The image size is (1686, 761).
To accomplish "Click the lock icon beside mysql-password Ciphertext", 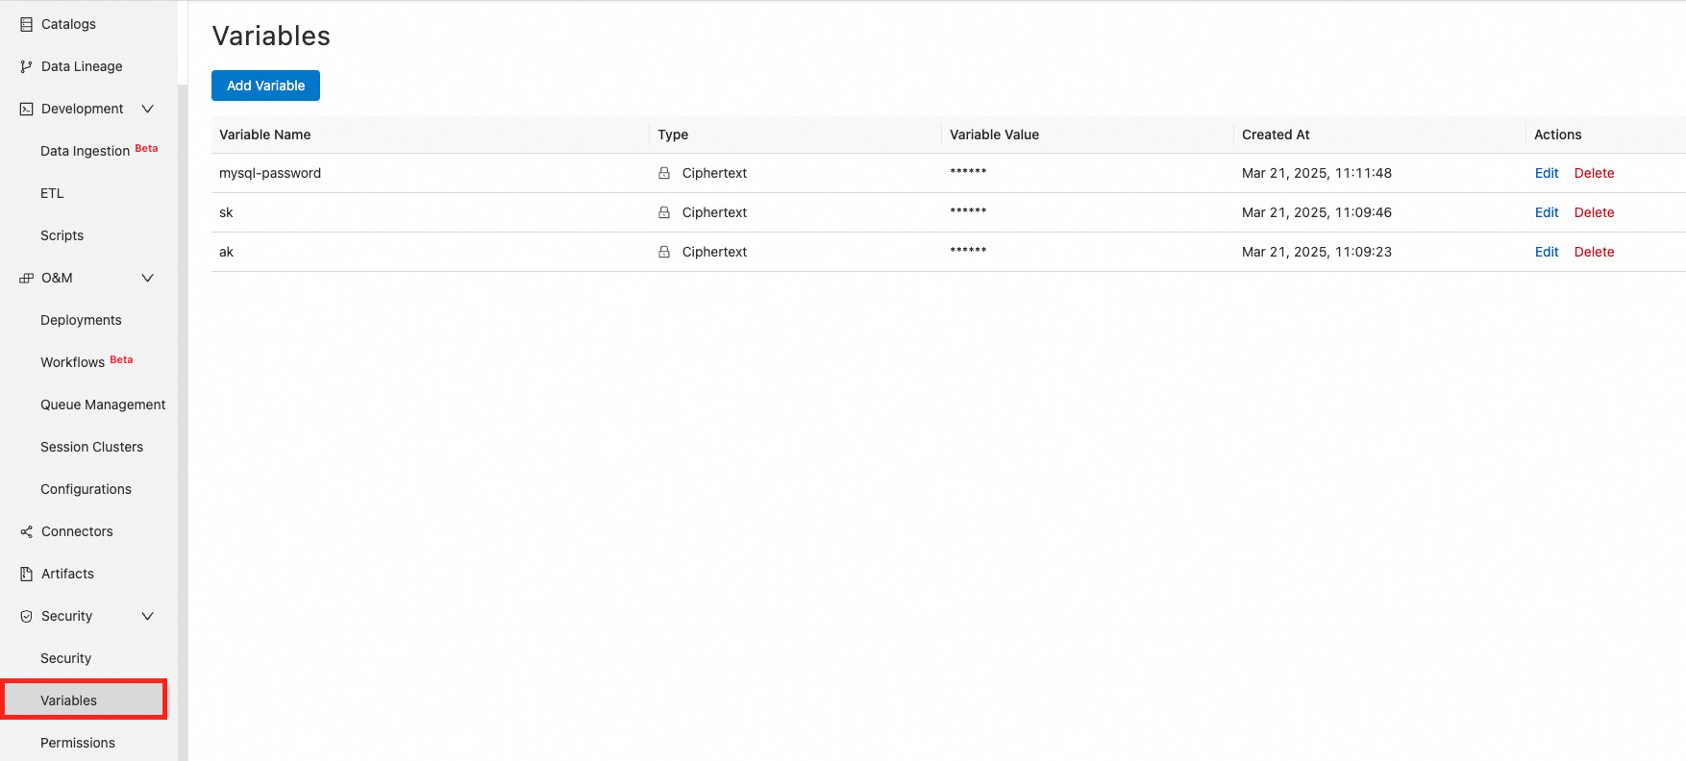I will [664, 173].
